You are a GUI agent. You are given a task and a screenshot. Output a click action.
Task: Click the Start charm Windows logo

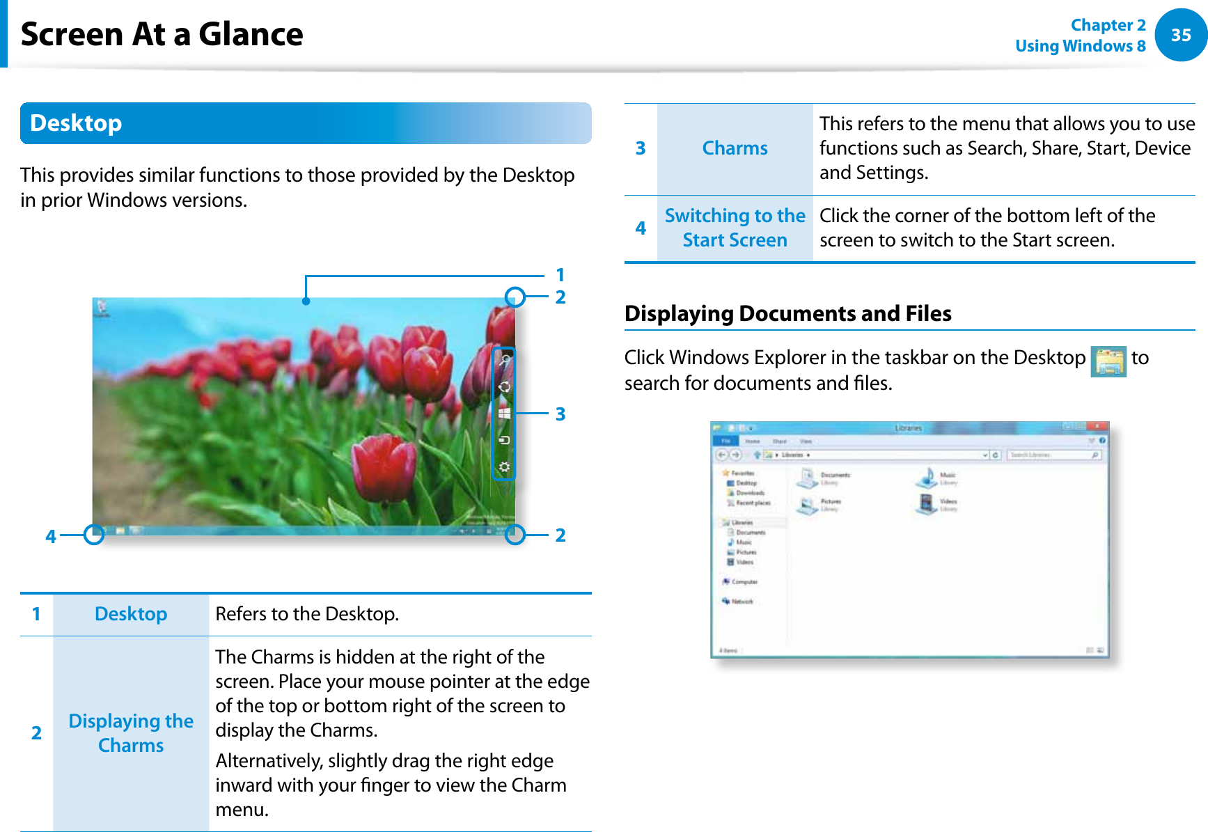pyautogui.click(x=505, y=414)
